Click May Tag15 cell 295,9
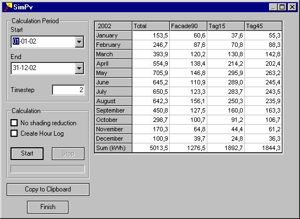300x219 pixels. (x=226, y=73)
